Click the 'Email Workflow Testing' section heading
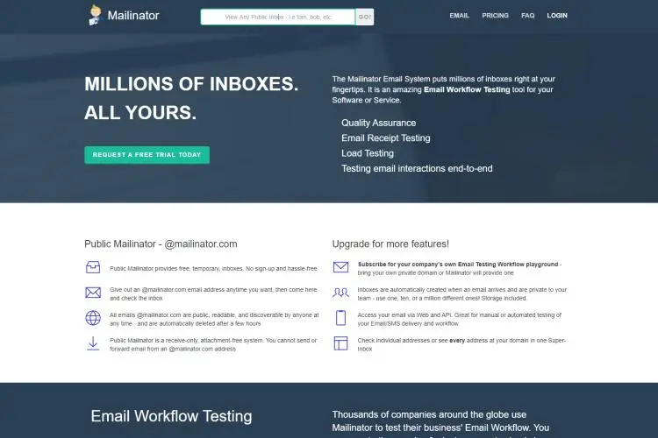Viewport: 658px width, 438px height. [171, 416]
